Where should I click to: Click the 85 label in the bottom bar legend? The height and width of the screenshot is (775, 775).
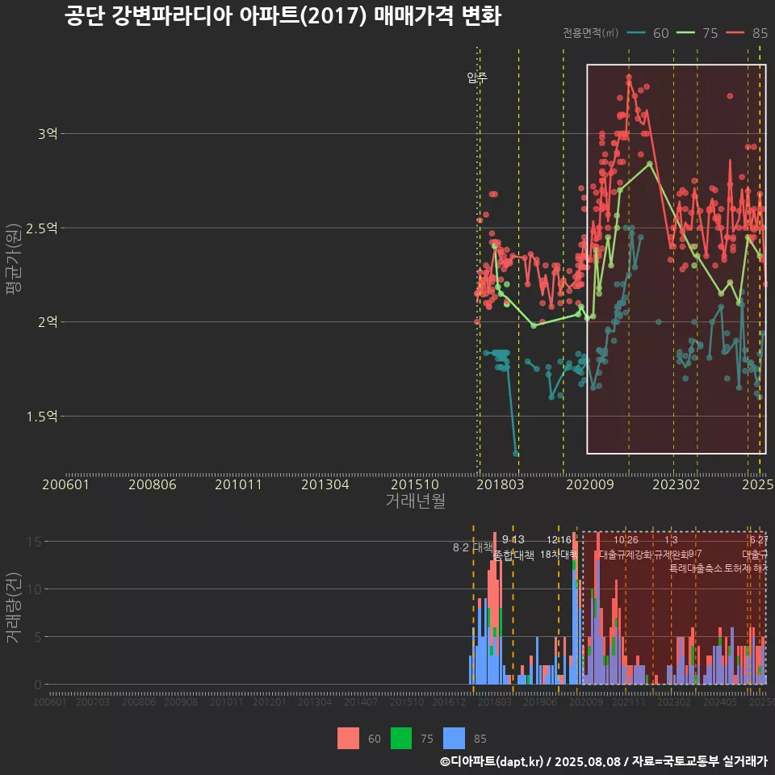(480, 739)
